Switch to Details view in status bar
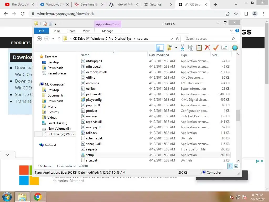Screen dimensions: 269x202 [230, 166]
